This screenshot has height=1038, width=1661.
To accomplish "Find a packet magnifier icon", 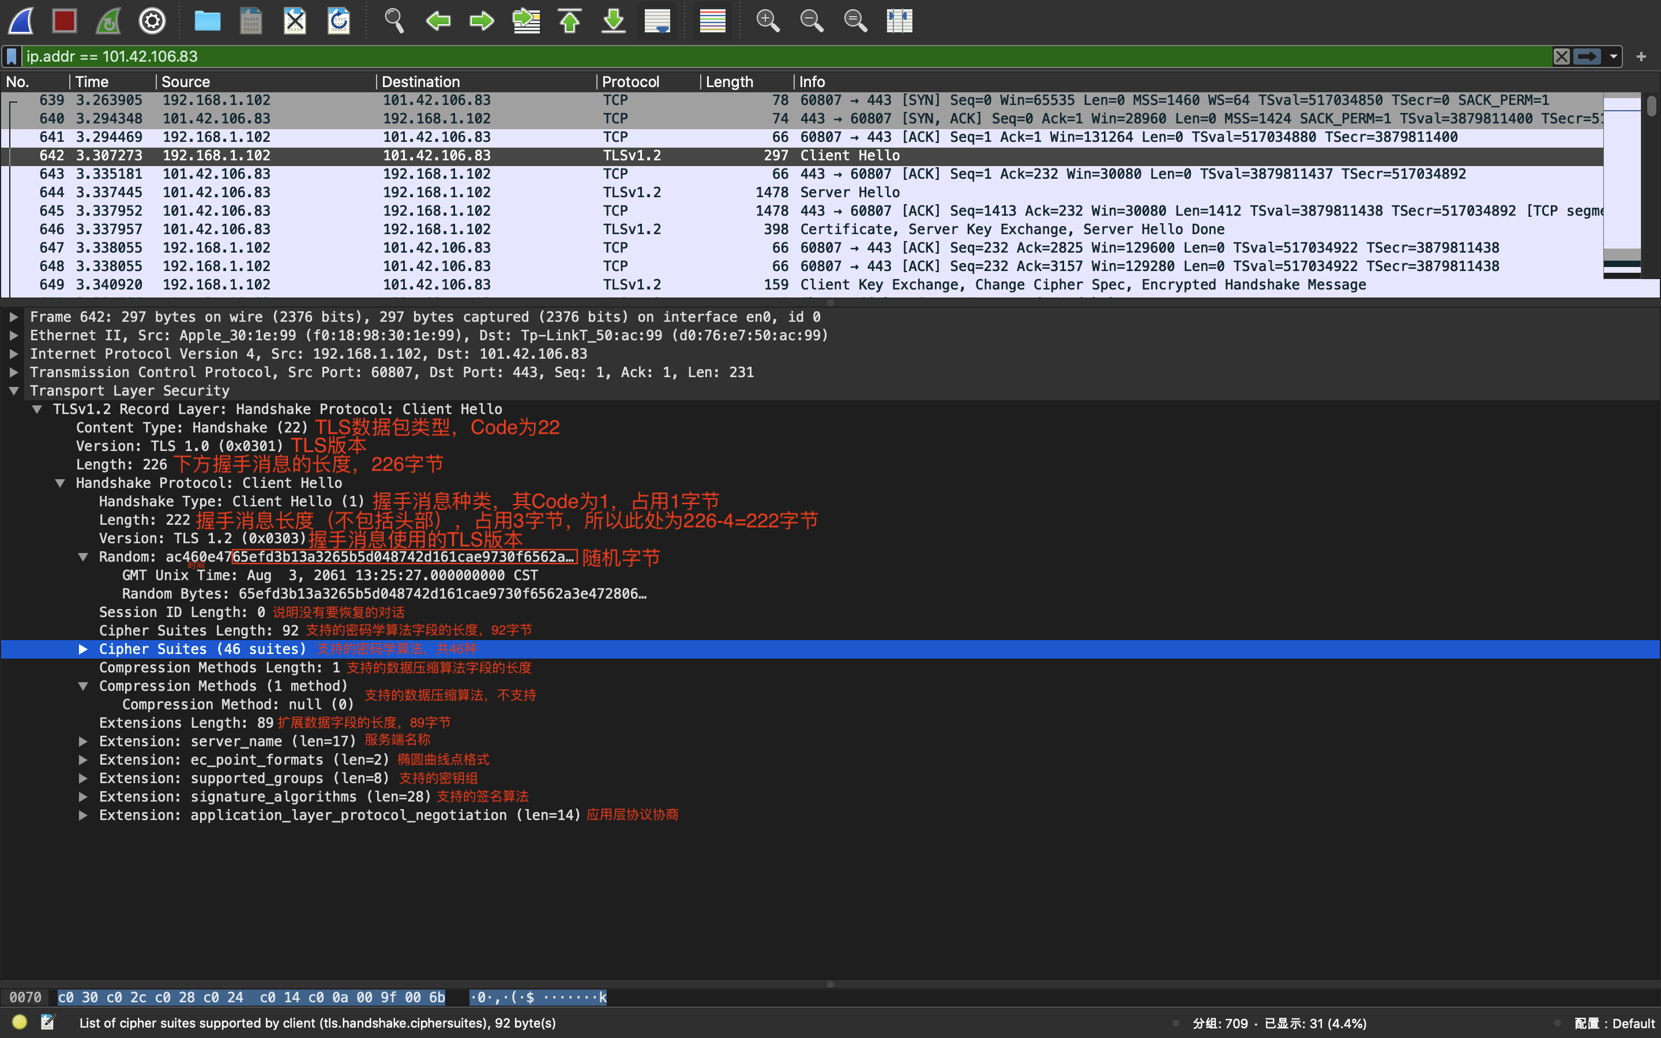I will (394, 21).
